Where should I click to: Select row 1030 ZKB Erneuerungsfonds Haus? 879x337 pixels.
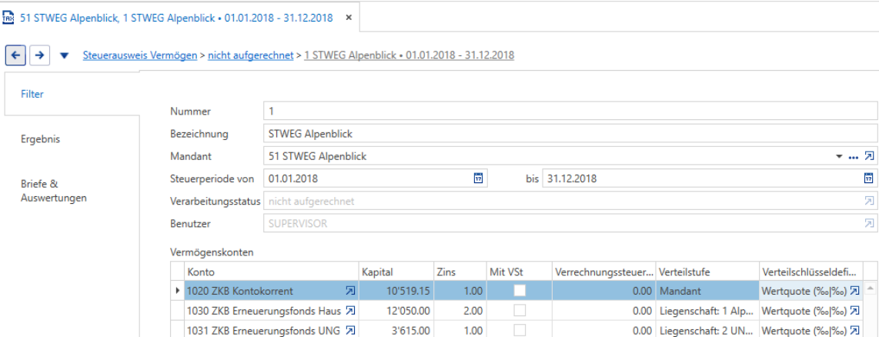click(x=516, y=311)
